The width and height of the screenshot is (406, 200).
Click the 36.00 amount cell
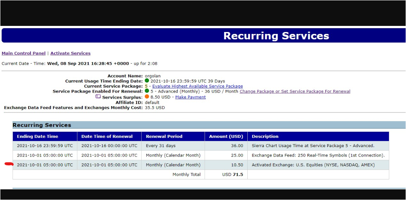(x=226, y=146)
